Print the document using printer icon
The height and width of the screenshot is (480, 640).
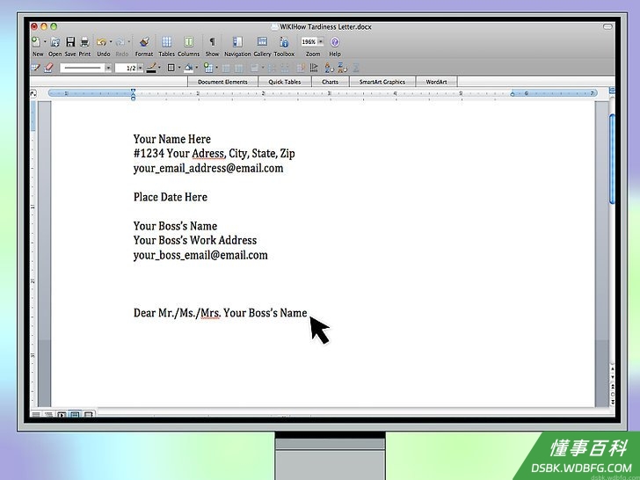pos(84,41)
